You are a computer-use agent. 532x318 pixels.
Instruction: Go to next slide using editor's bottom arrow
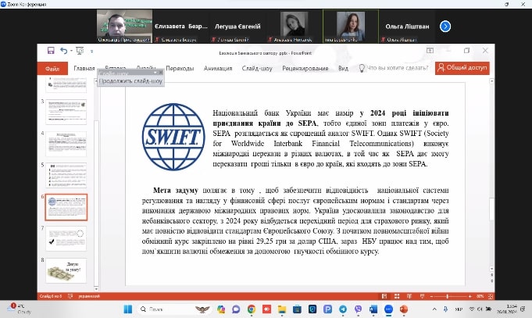click(491, 281)
